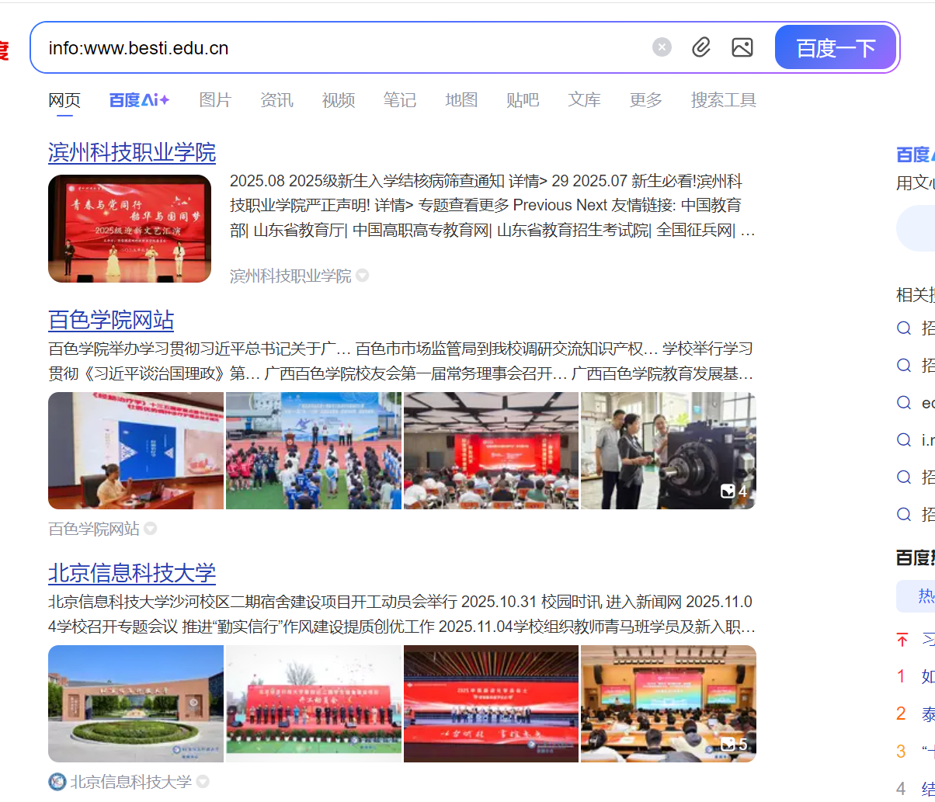Open the 百色学院网站 result title
This screenshot has height=802, width=935.
[111, 320]
